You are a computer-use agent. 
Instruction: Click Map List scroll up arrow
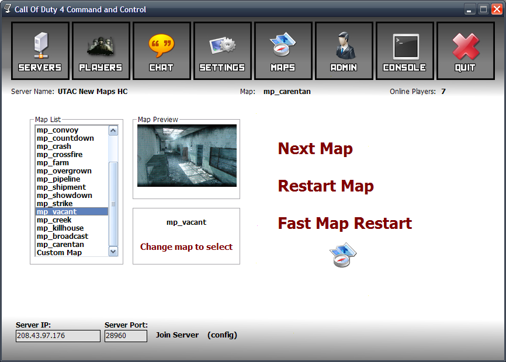click(x=113, y=131)
